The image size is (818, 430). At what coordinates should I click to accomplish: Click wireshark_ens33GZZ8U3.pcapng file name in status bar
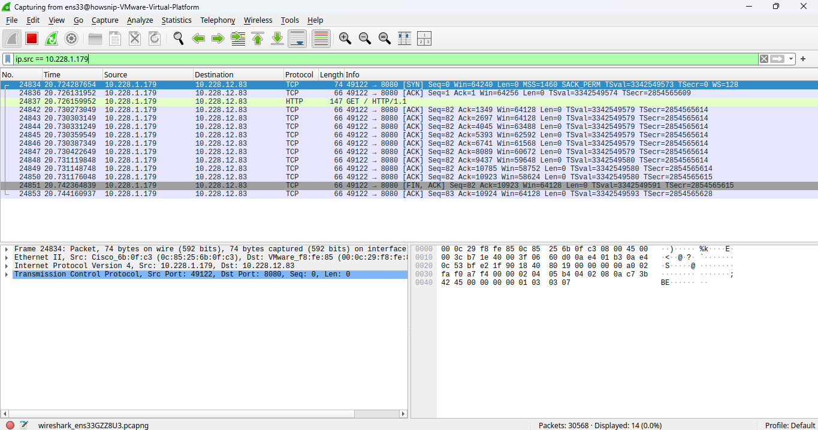click(x=93, y=425)
